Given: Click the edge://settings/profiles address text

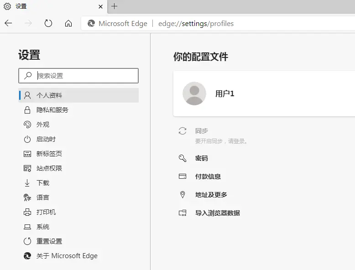Looking at the screenshot, I should (196, 24).
